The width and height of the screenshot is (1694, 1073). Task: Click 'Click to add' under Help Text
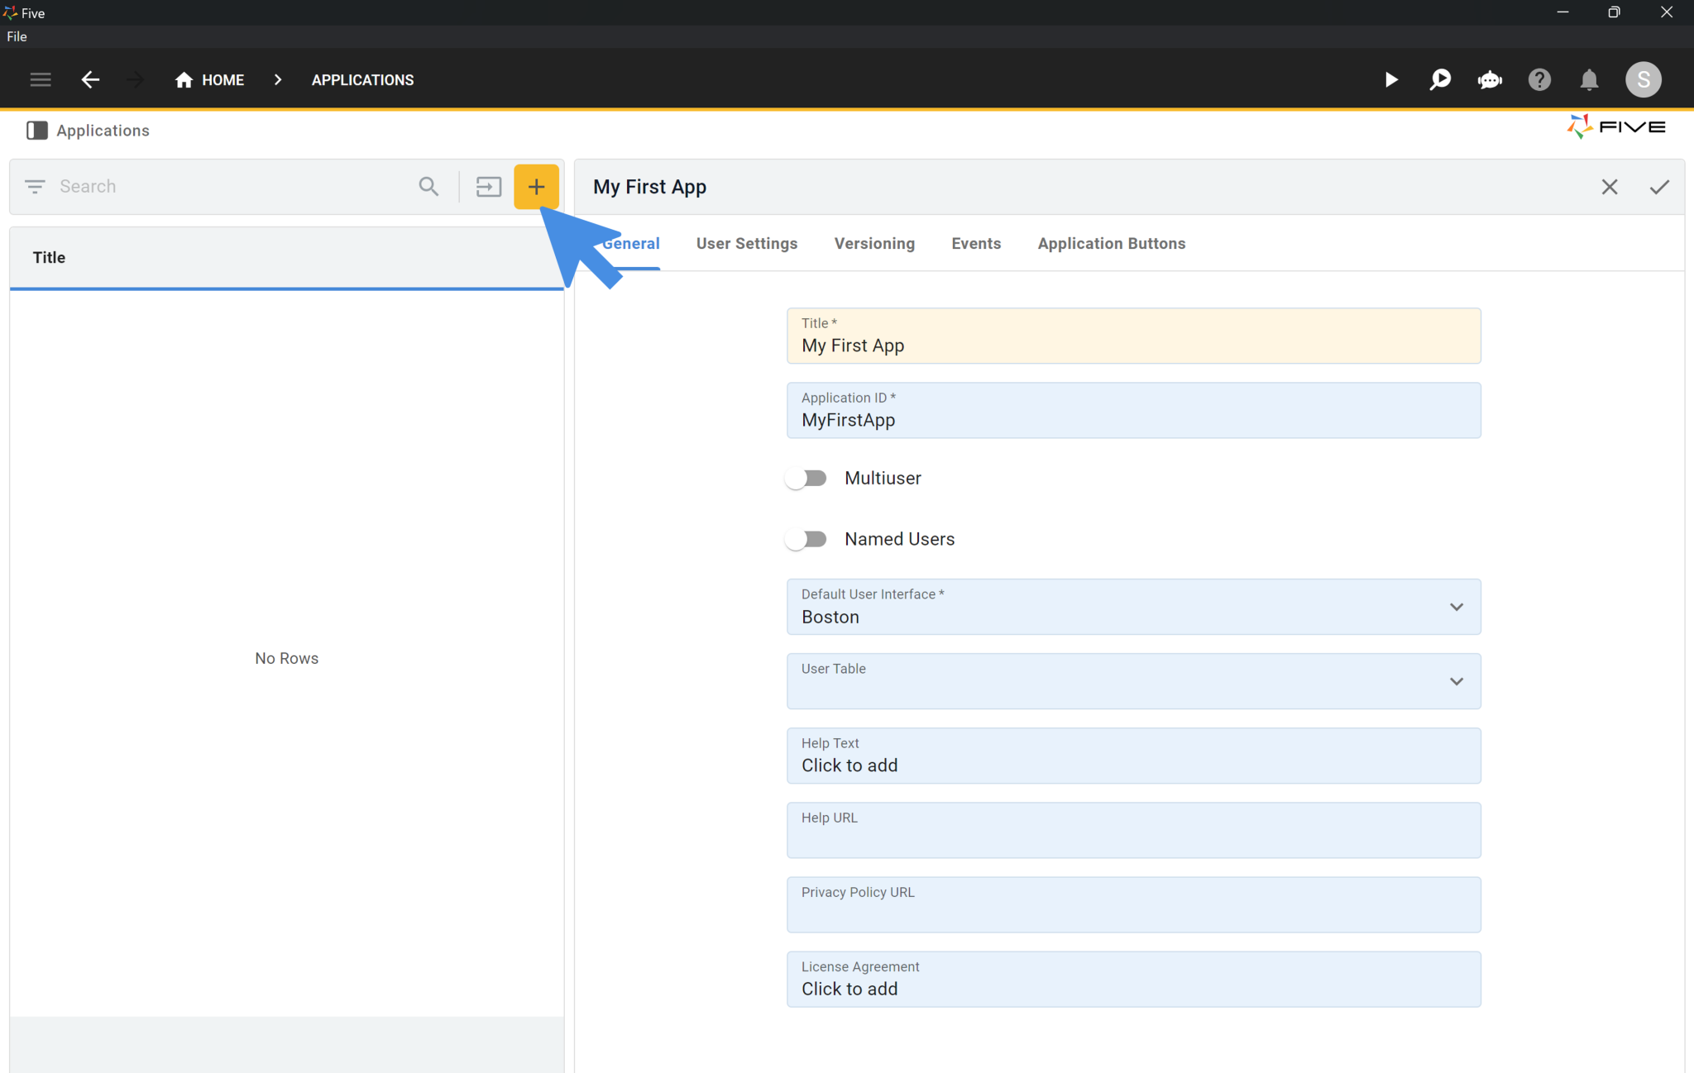coord(849,765)
